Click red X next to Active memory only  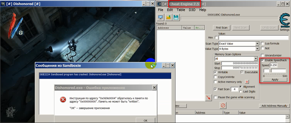[247, 82]
